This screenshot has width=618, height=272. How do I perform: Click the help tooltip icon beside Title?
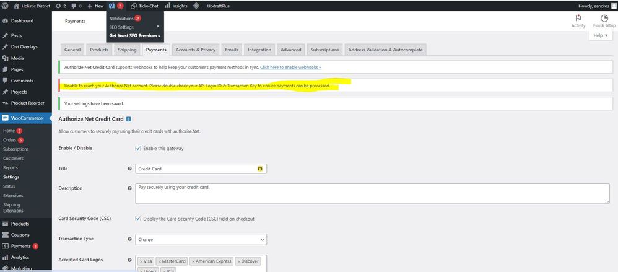[129, 169]
